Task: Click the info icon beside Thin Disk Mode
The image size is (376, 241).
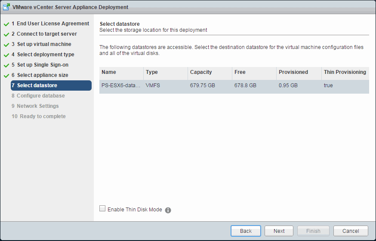Action: (x=168, y=210)
